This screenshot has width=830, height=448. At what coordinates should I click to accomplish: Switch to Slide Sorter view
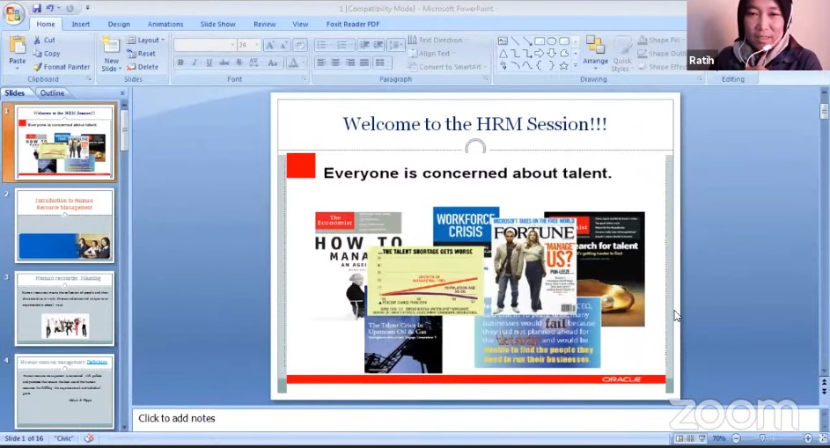[x=691, y=438]
